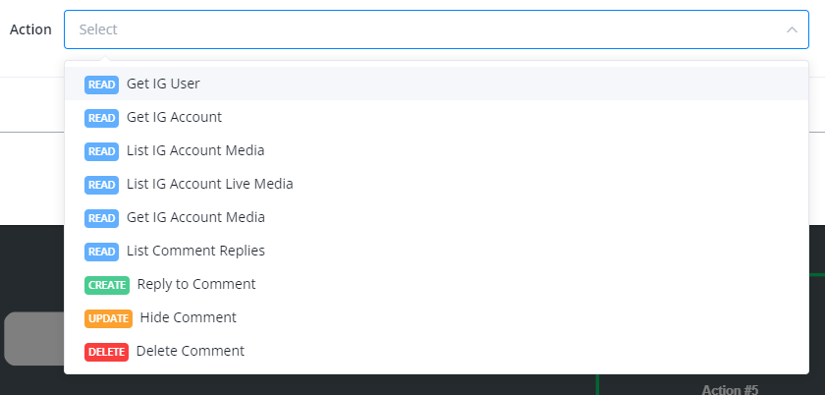Click the READ badge beside List IG Account Live Media
This screenshot has width=825, height=395.
pyautogui.click(x=102, y=185)
